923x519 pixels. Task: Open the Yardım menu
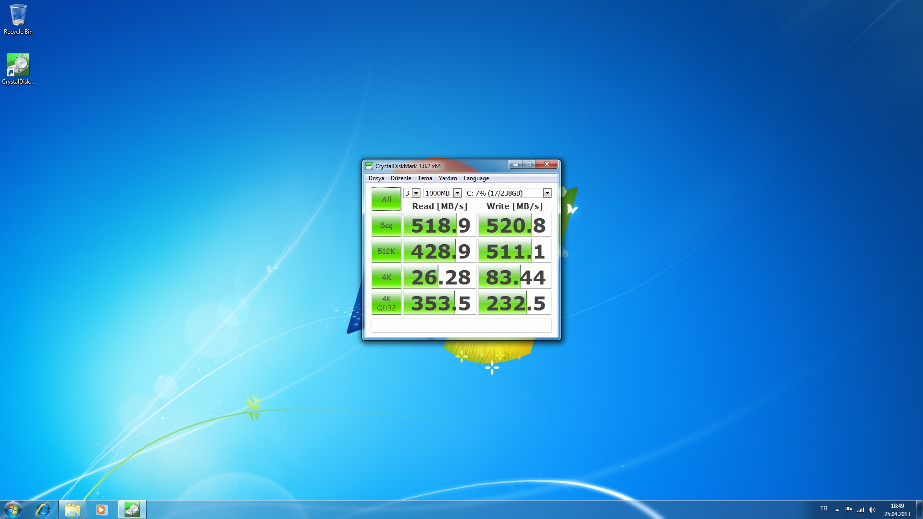[448, 178]
